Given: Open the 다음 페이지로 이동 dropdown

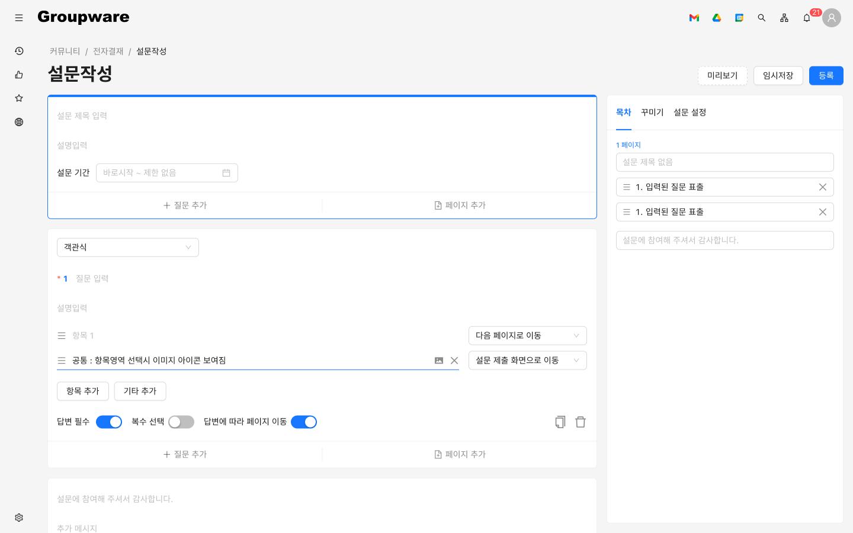Looking at the screenshot, I should click(x=527, y=336).
